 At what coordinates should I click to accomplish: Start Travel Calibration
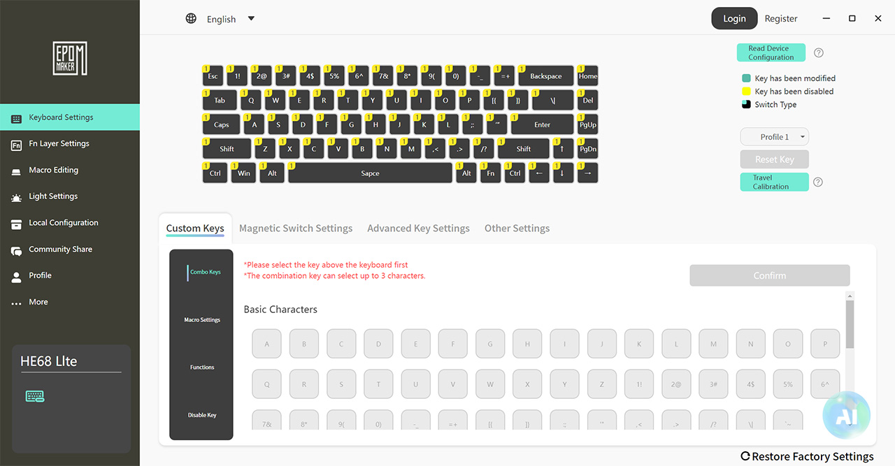[x=774, y=182]
